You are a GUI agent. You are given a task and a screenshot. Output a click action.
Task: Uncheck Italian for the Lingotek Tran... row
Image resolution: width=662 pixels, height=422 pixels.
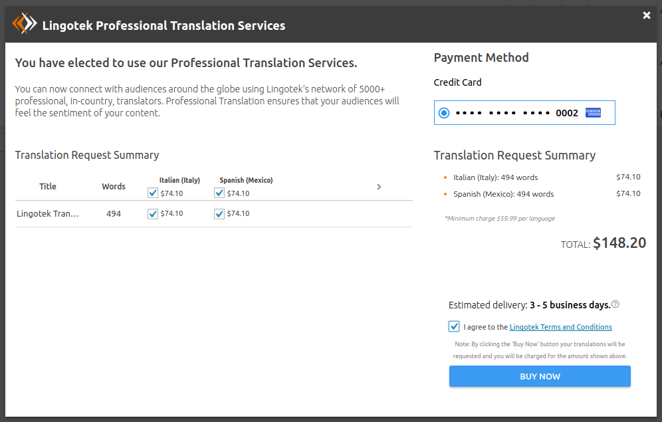coord(153,214)
